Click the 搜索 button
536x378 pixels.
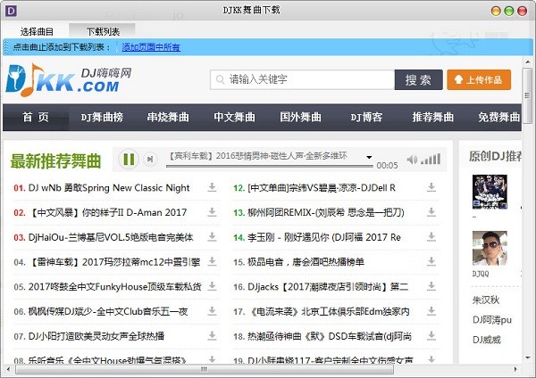click(418, 80)
